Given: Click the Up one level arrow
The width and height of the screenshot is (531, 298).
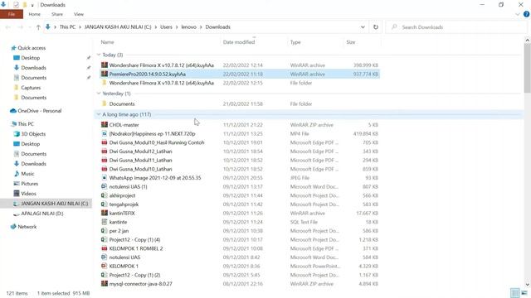Looking at the screenshot, I should click(x=38, y=27).
